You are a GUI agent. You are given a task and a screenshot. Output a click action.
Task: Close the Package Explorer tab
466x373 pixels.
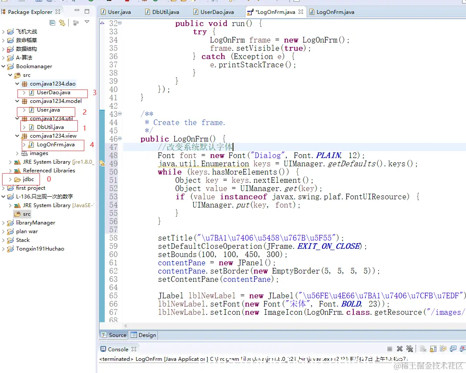click(x=58, y=12)
